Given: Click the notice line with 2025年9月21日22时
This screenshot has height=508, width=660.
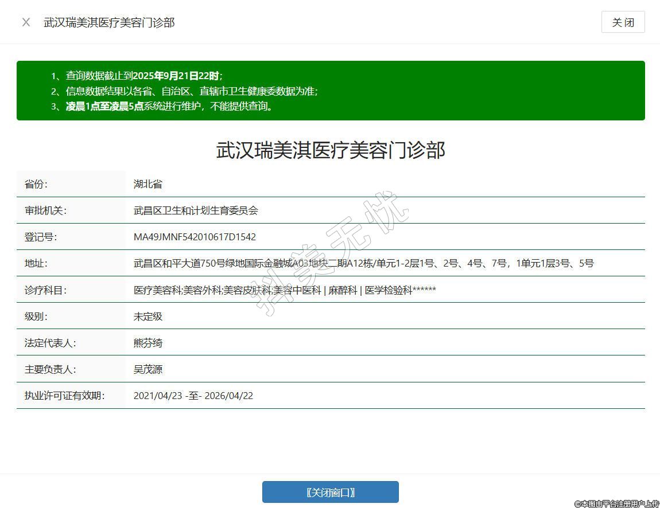Looking at the screenshot, I should coord(143,76).
